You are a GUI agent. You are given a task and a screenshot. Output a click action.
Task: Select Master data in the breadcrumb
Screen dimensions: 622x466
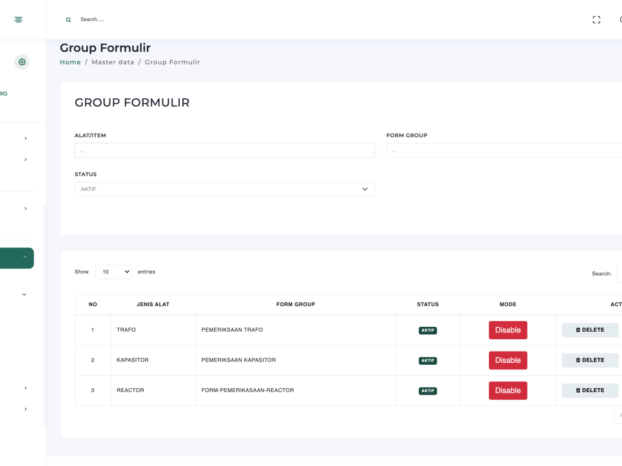click(113, 62)
